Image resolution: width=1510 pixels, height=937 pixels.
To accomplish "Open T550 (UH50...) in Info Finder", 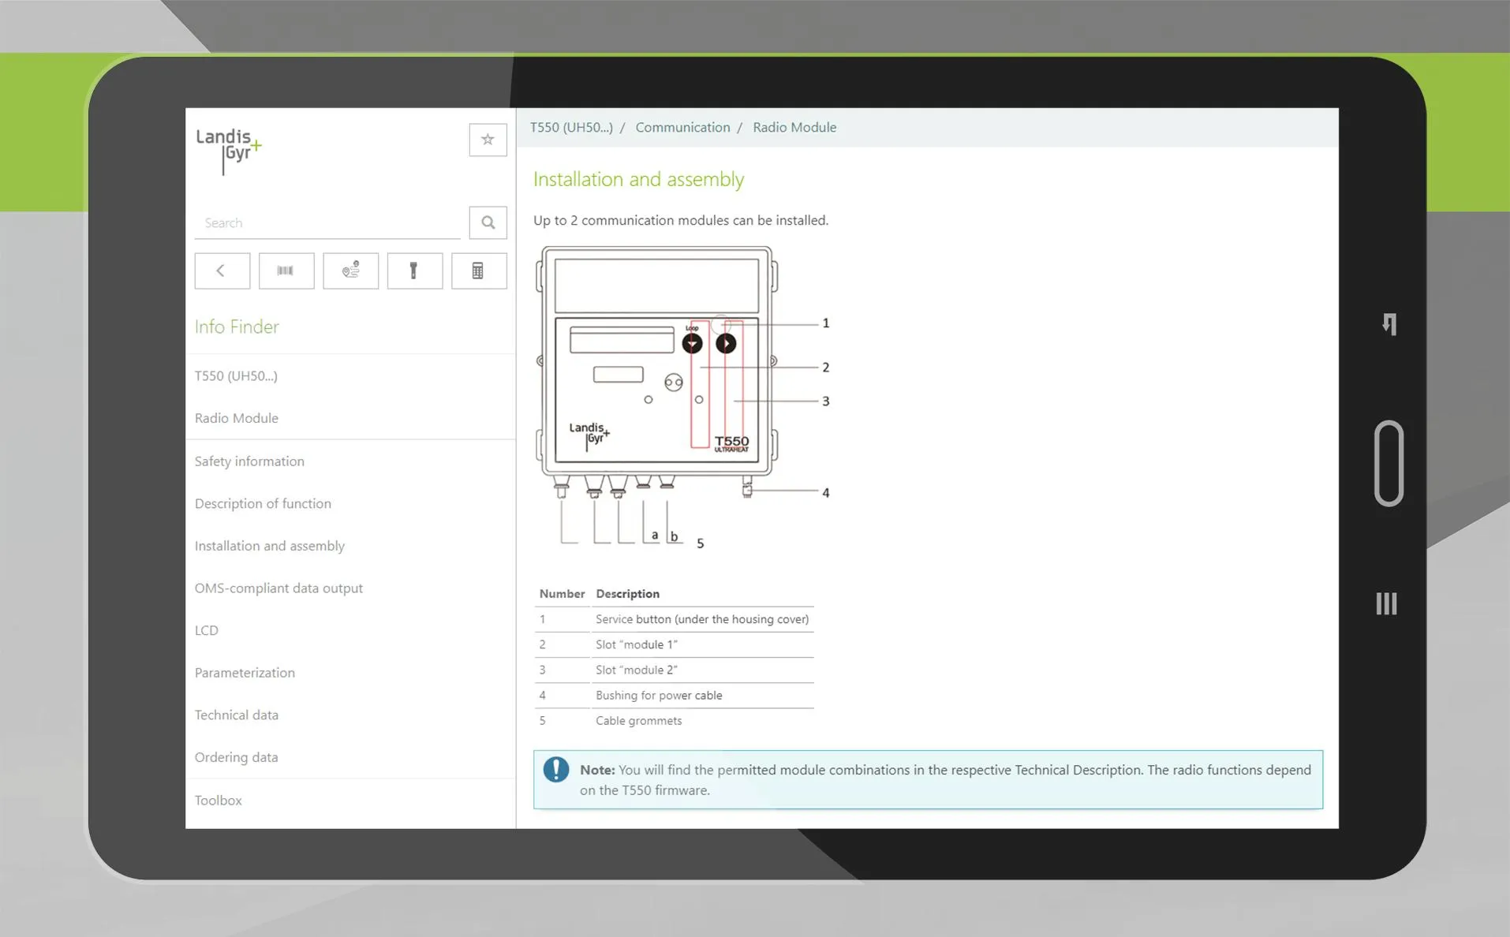I will pos(236,376).
